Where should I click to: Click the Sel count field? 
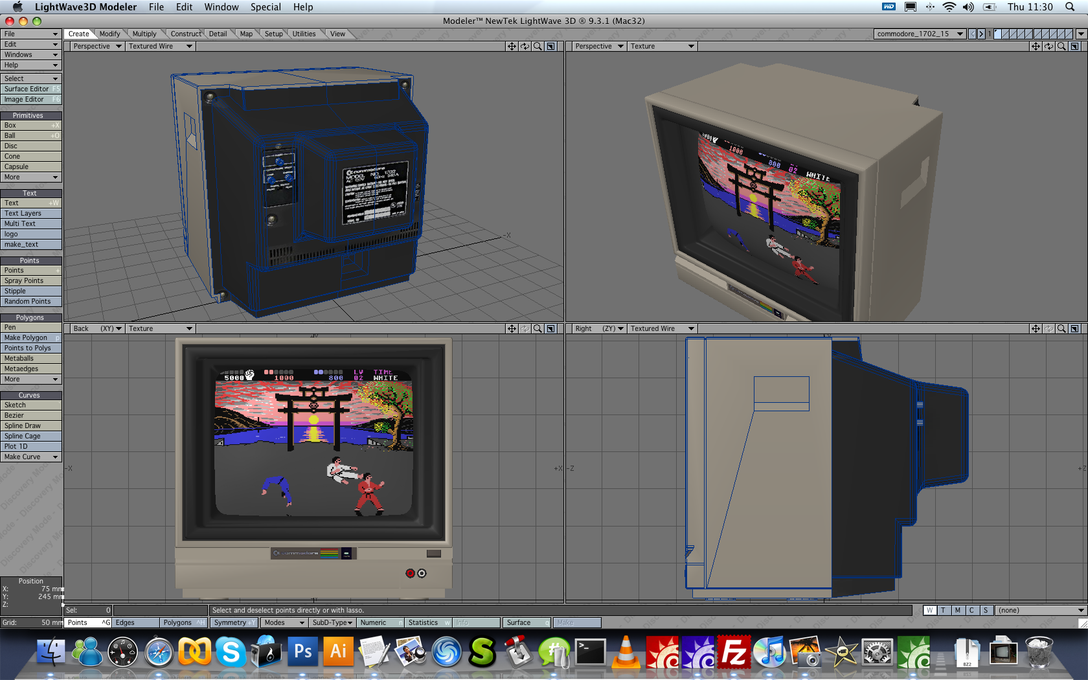(88, 611)
